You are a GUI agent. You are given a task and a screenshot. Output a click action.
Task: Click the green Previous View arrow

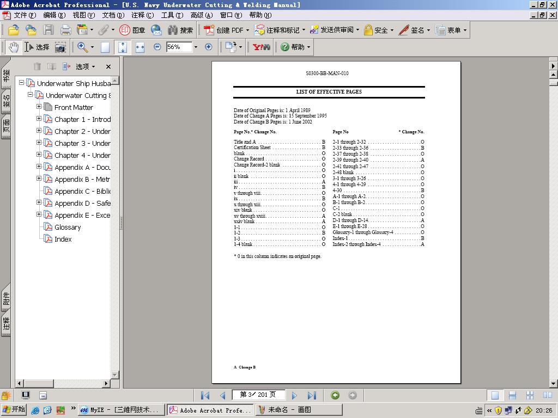click(335, 395)
